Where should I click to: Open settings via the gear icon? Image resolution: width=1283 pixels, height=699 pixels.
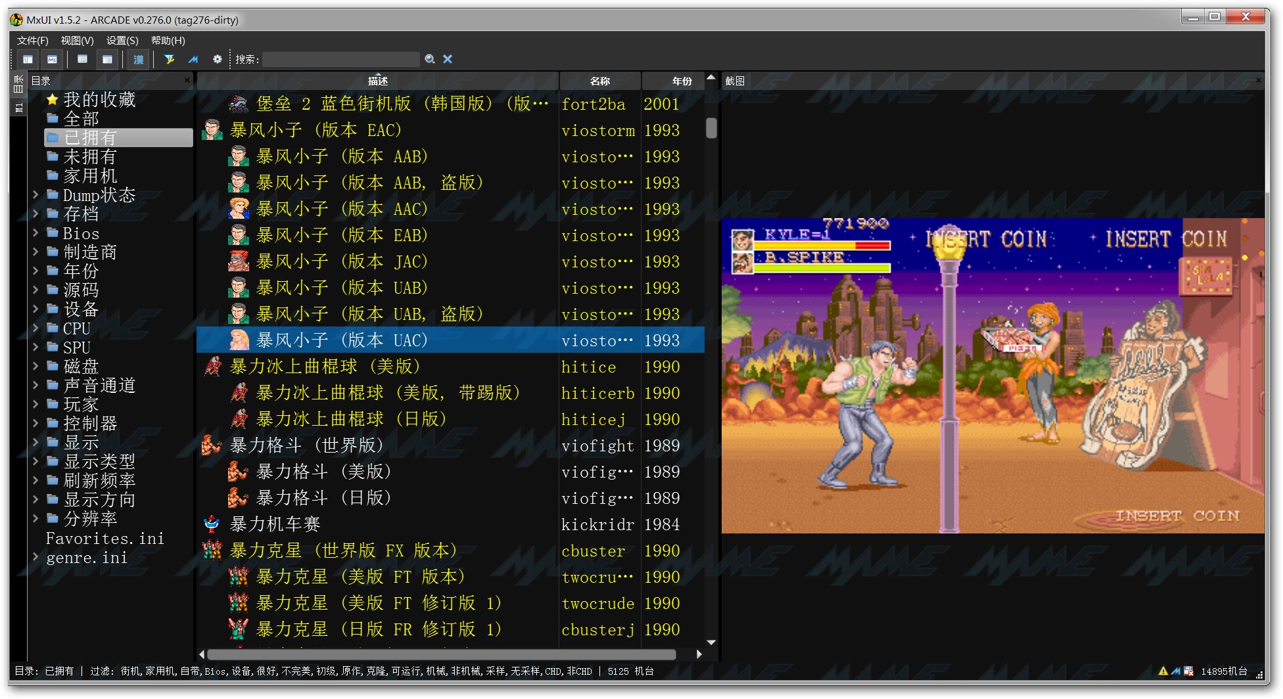[218, 59]
